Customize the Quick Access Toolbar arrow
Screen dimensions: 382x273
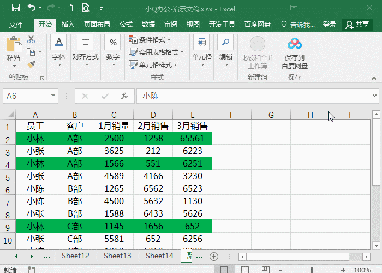pyautogui.click(x=101, y=9)
